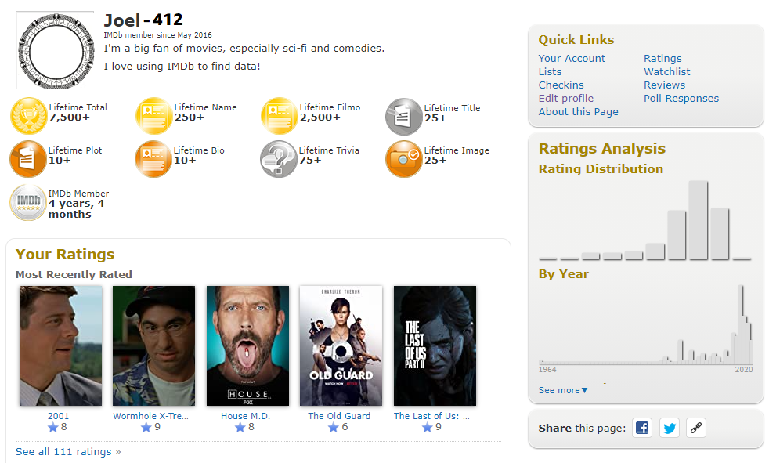Open The Old Guard poster thumbnail
The height and width of the screenshot is (463, 769).
(x=341, y=345)
